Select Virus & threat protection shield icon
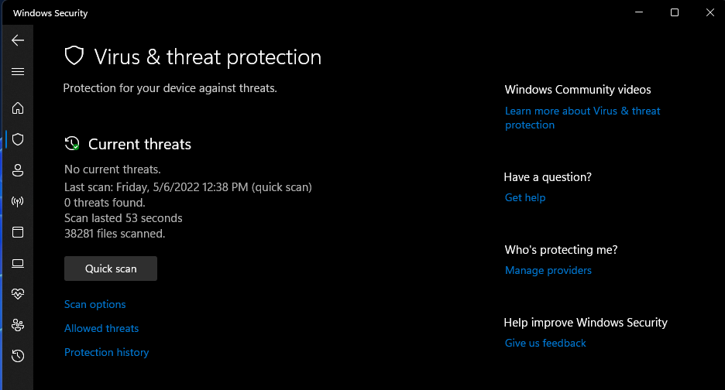Viewport: 725px width, 390px height. (18, 139)
